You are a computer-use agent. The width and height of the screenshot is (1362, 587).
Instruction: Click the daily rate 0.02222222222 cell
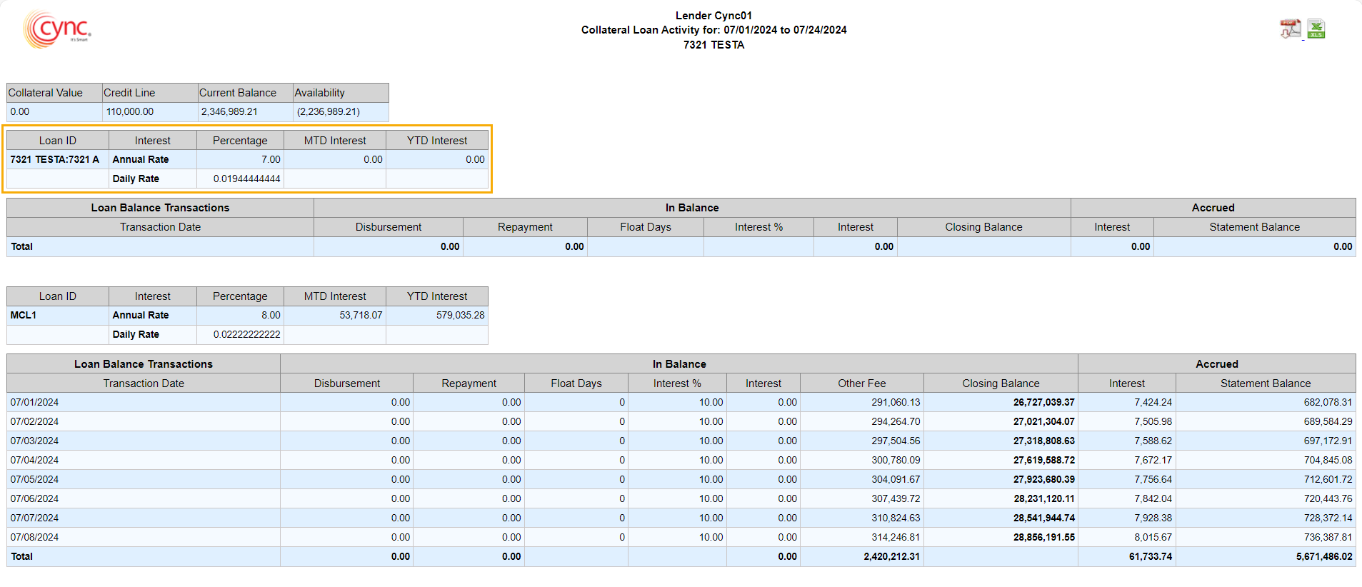tap(246, 334)
